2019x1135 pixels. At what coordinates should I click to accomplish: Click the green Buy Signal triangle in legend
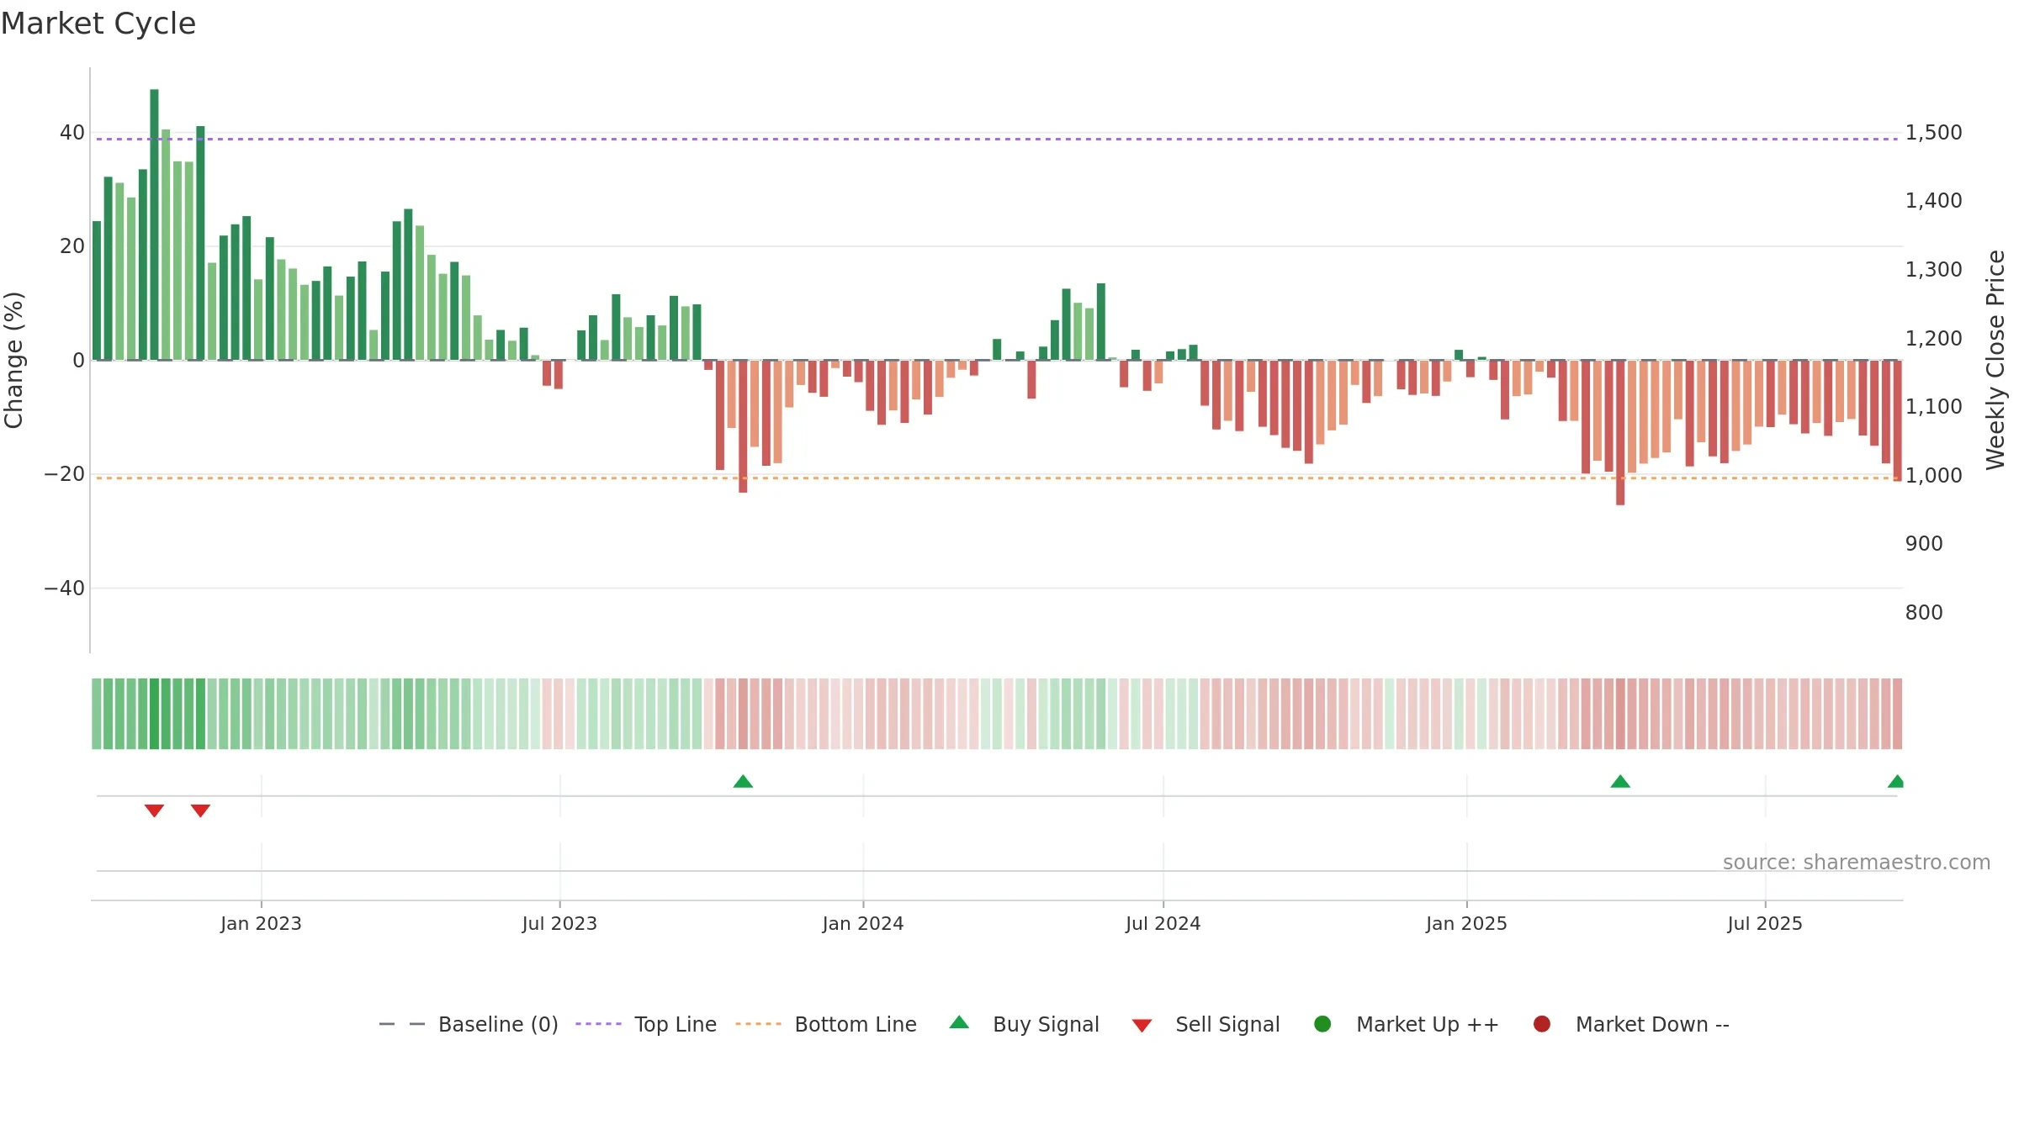coord(959,1022)
